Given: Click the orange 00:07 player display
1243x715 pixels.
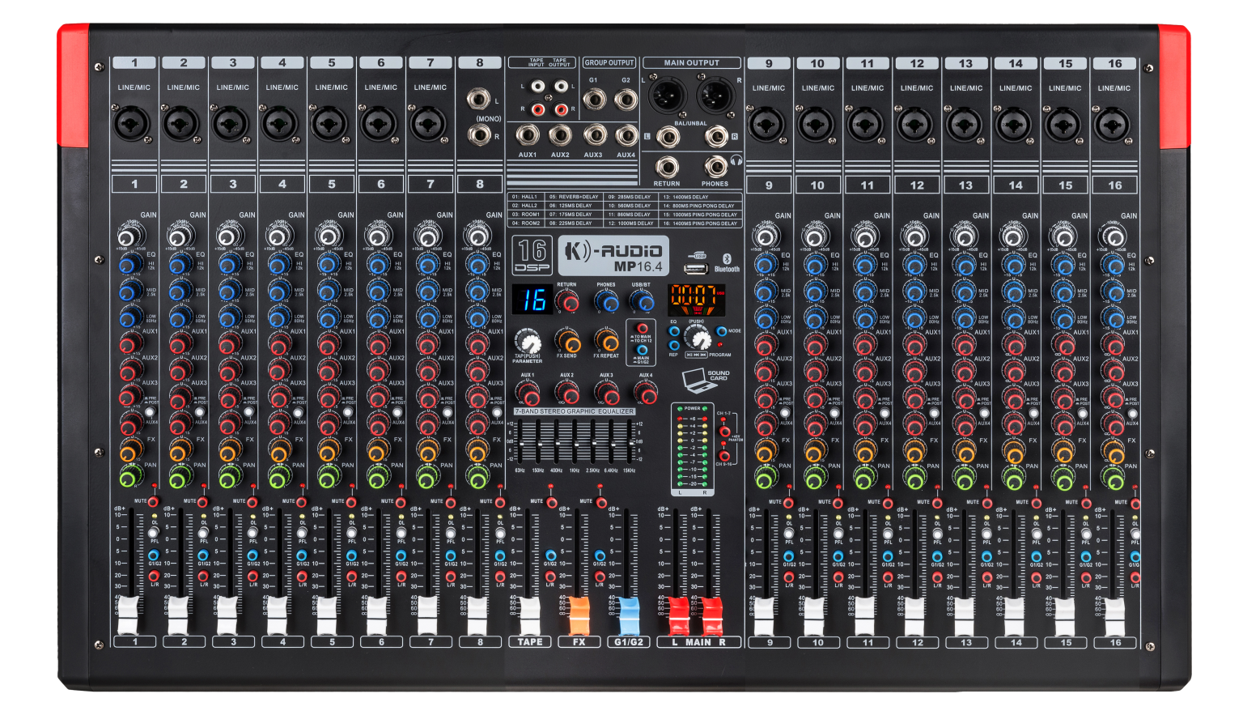Looking at the screenshot, I should [x=697, y=300].
